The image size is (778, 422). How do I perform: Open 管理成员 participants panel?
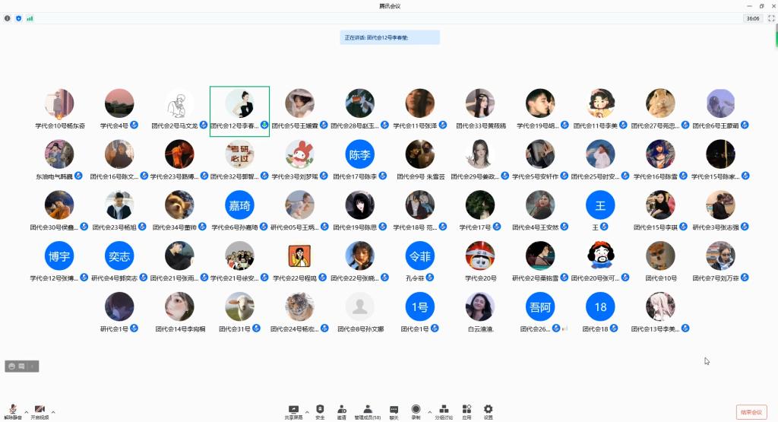pos(368,411)
